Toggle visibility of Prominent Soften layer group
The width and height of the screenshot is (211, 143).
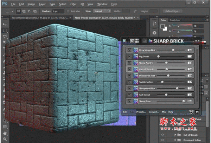click(x=162, y=140)
